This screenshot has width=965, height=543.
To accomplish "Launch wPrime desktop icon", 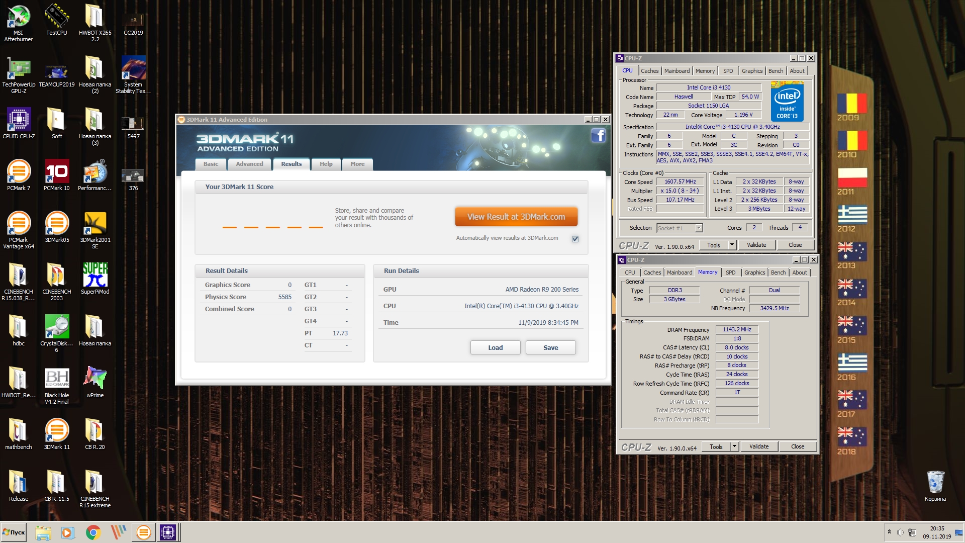I will [95, 382].
